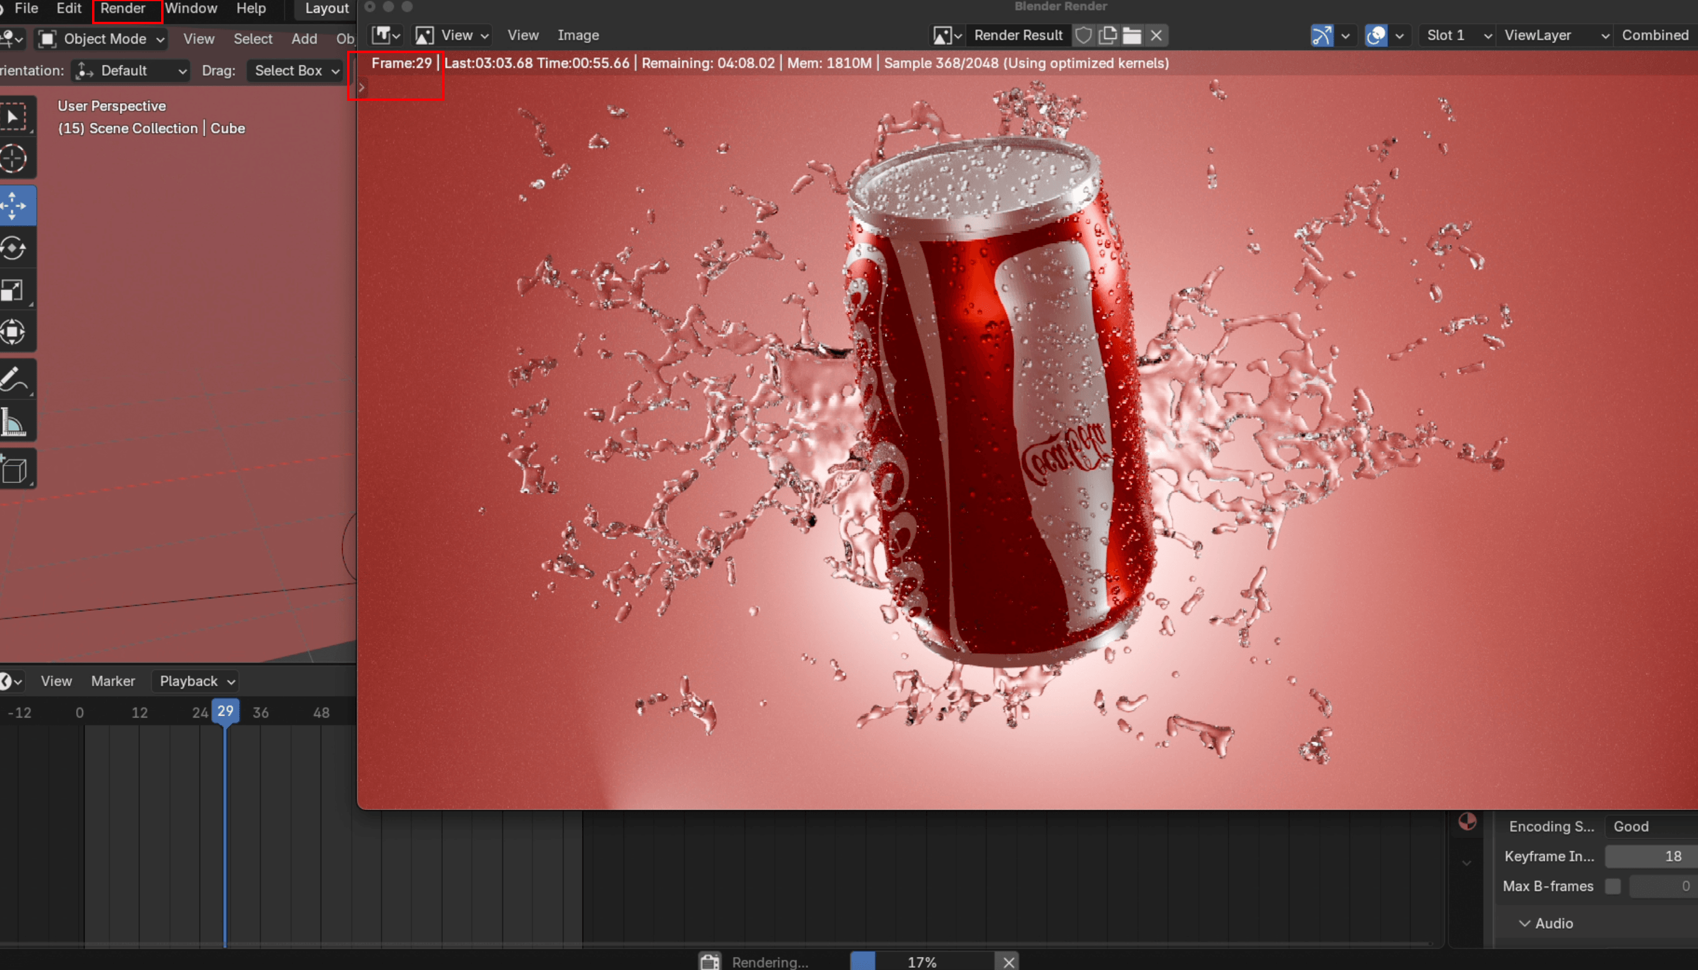Open the Select Box drag dropdown
1698x970 pixels.
296,71
